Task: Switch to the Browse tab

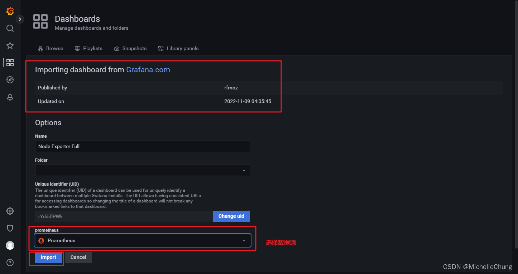Action: [51, 48]
